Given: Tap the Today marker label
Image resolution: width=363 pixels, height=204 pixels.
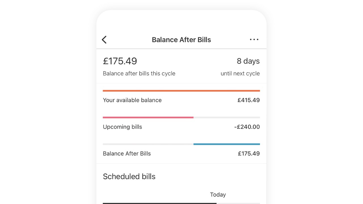Looking at the screenshot, I should pyautogui.click(x=218, y=195).
